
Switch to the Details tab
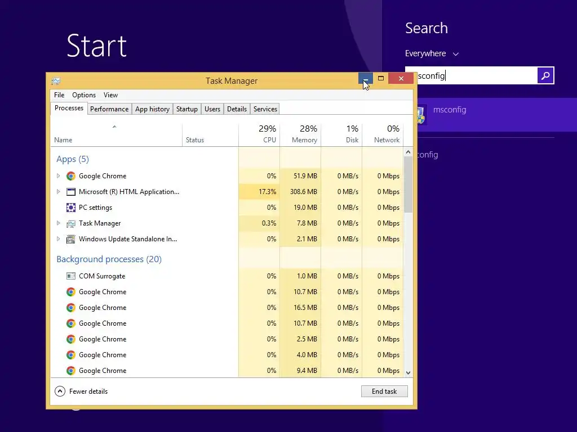pos(237,109)
